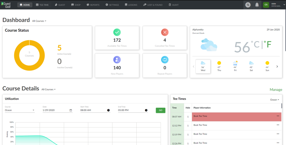Open options menu for 08:07 AM row

pos(278,116)
